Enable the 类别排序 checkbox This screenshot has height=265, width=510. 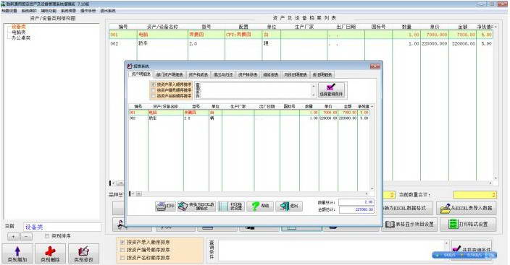(47, 236)
